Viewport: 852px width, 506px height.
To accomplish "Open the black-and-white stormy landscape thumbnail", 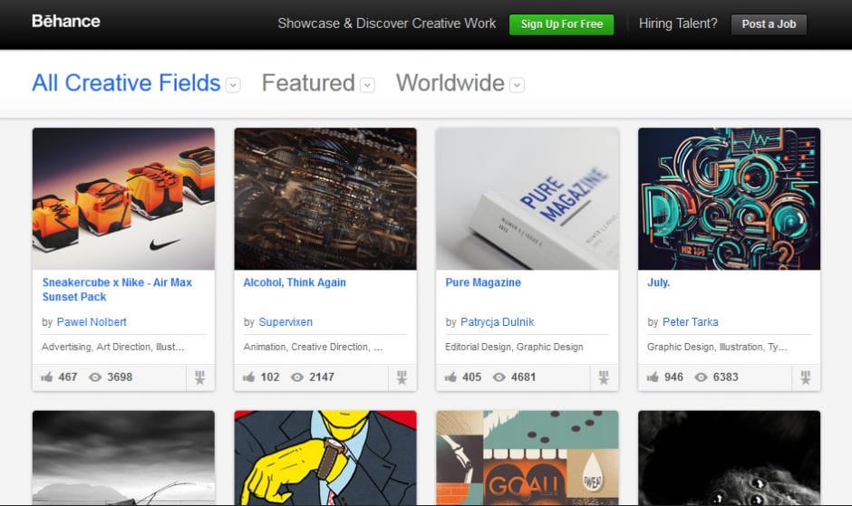I will point(123,458).
